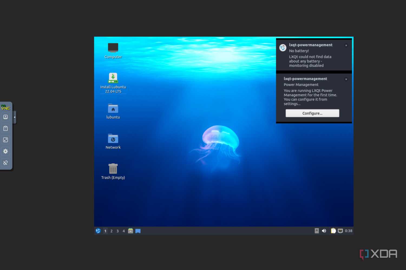Dismiss the No battery! notification
406x270 pixels.
click(x=346, y=45)
